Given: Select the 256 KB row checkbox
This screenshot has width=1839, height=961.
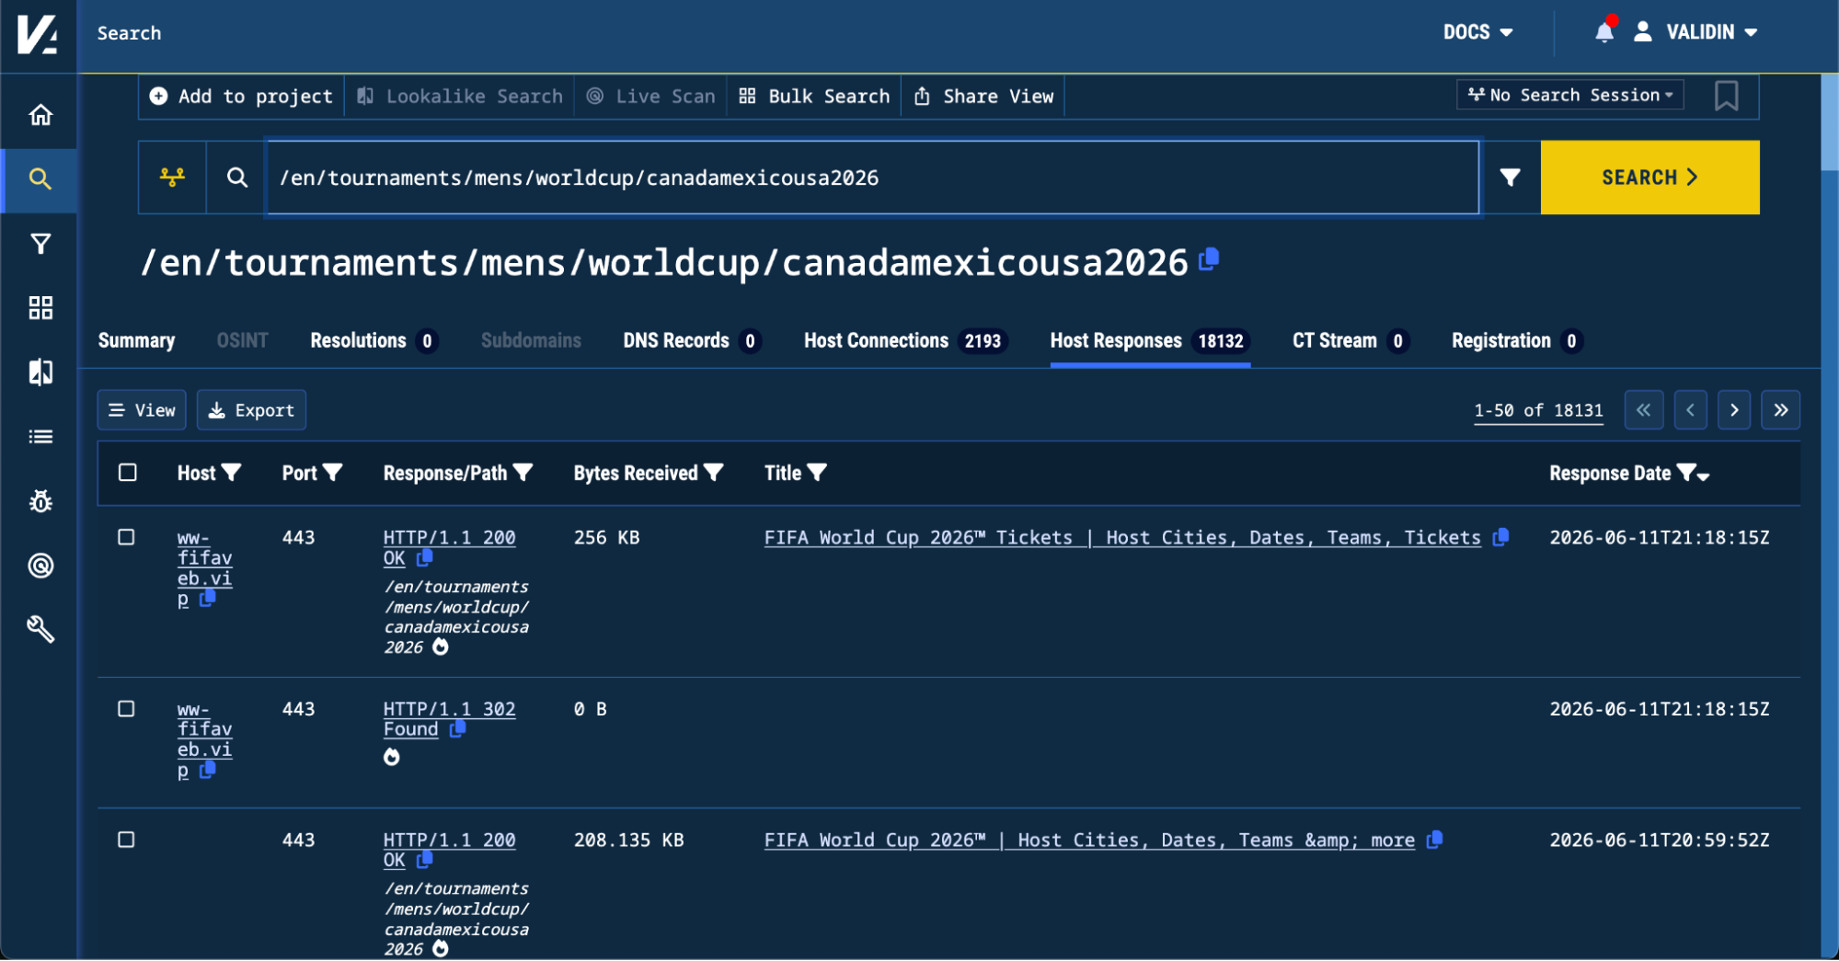Looking at the screenshot, I should pos(127,537).
